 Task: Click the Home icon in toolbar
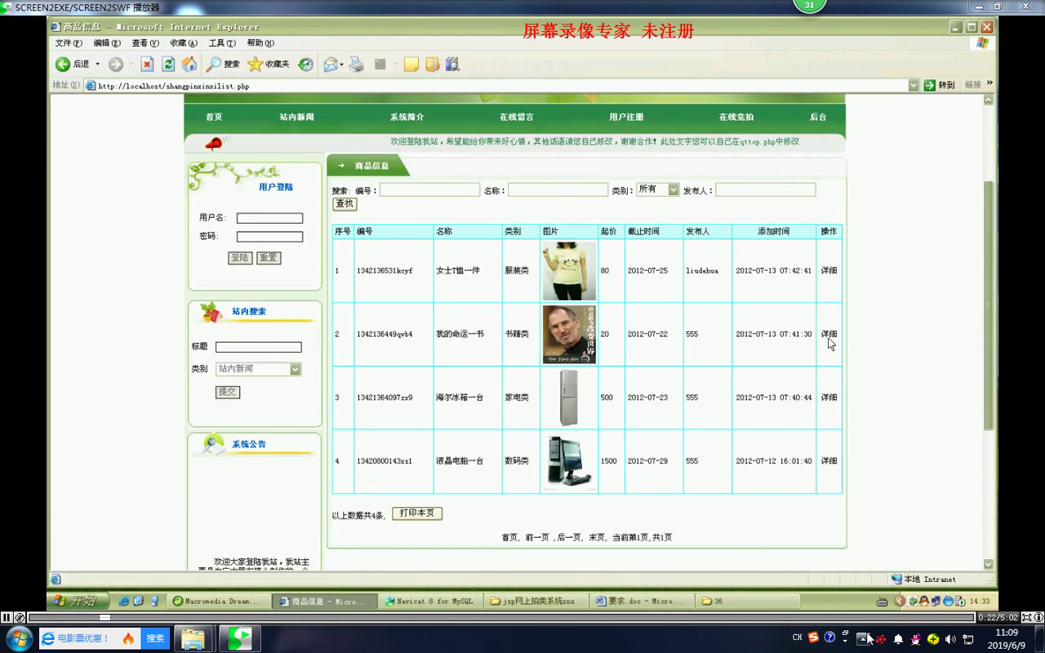coord(189,64)
